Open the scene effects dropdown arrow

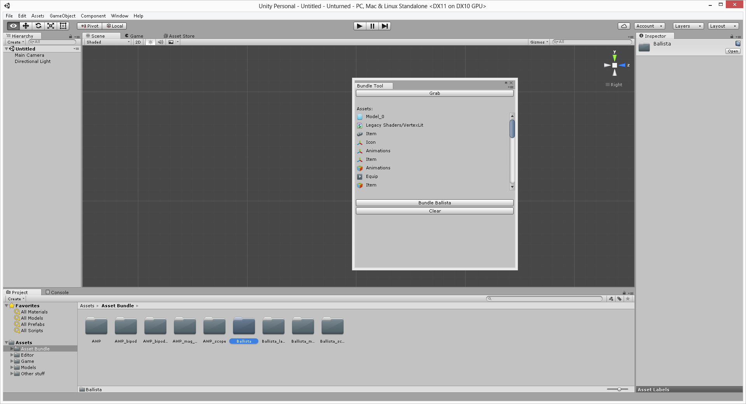[178, 42]
